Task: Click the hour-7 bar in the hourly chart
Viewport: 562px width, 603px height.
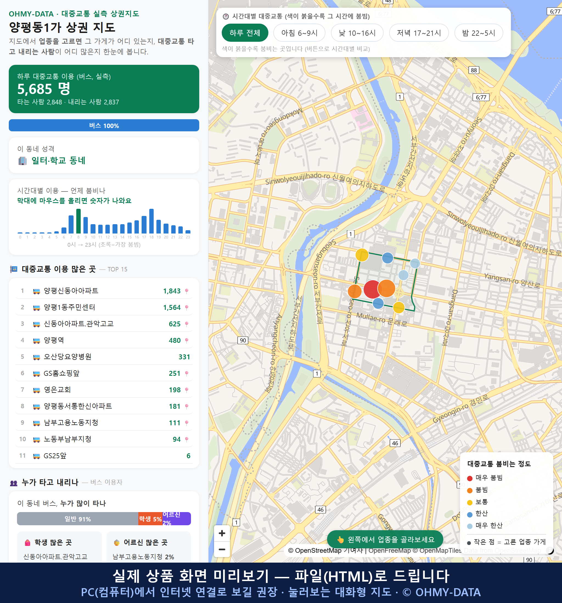Action: (71, 224)
